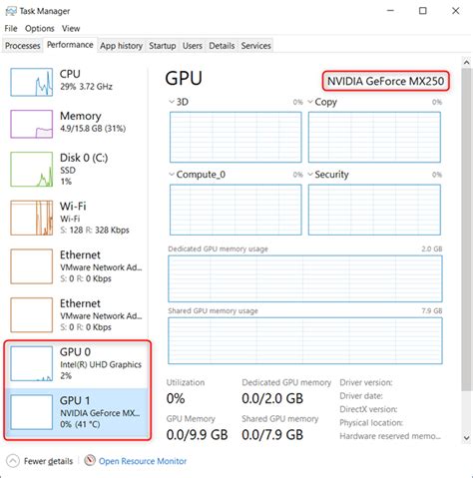Image resolution: width=473 pixels, height=478 pixels.
Task: Open the File menu
Action: point(11,29)
